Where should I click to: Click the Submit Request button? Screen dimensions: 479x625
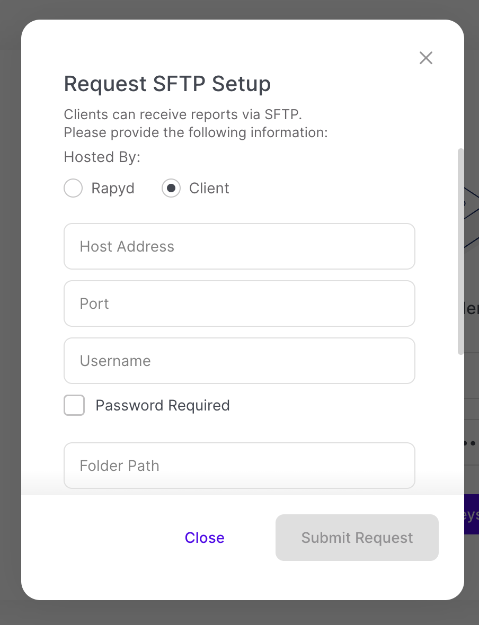point(357,538)
